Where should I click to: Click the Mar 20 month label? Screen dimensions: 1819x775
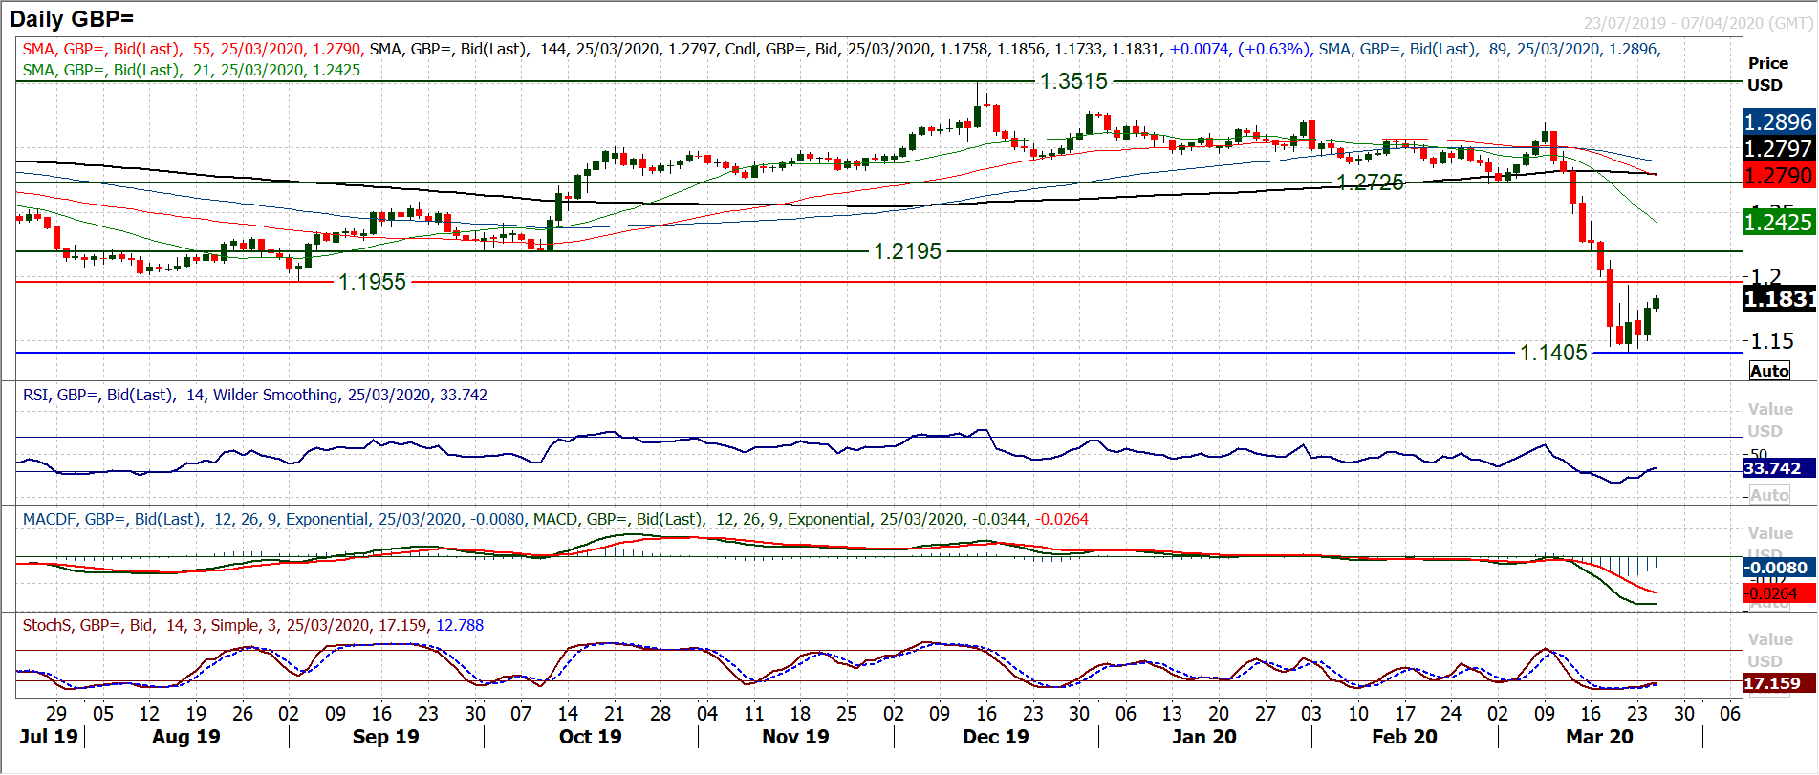tap(1599, 737)
